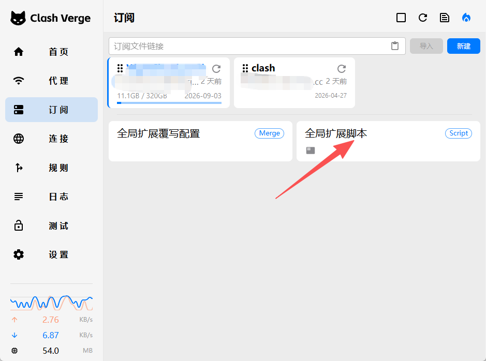Viewport: 486px width, 361px height.
Task: Click the download speed arrow icon
Action: (14, 335)
